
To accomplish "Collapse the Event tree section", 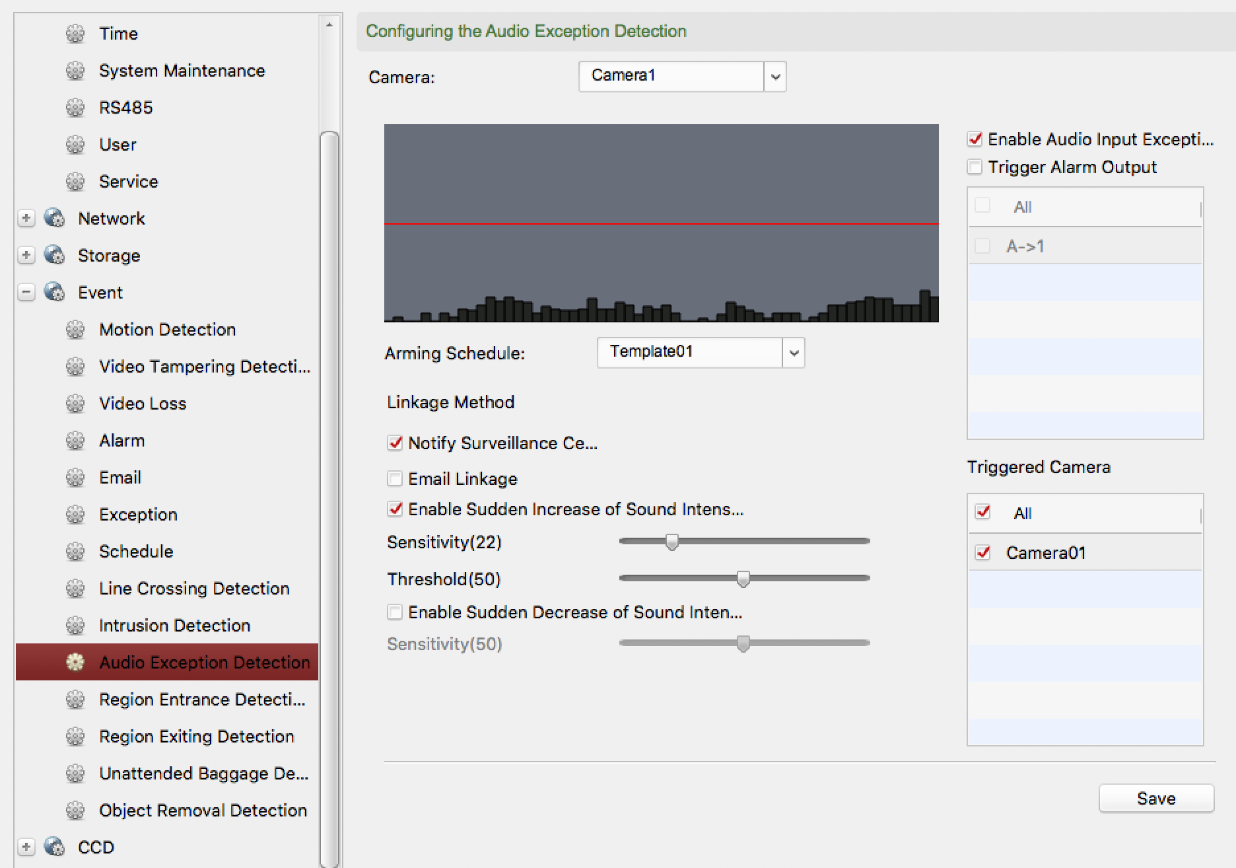I will (x=26, y=292).
